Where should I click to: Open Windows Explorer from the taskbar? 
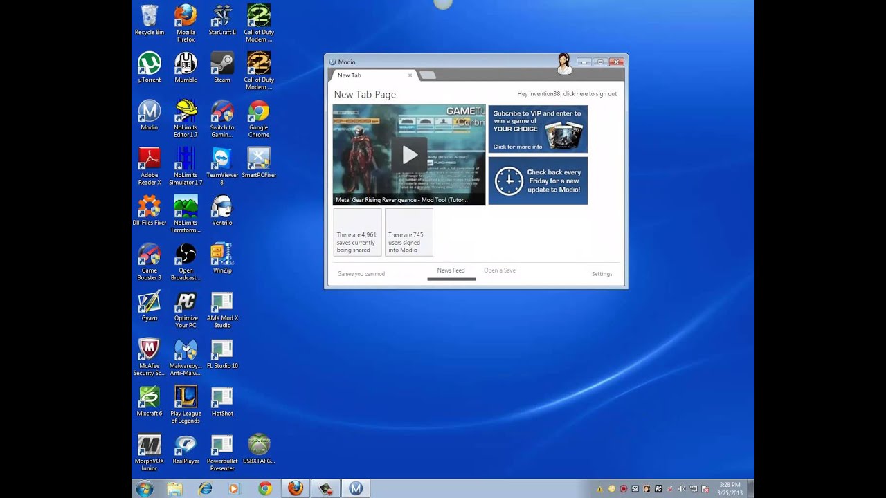point(175,488)
